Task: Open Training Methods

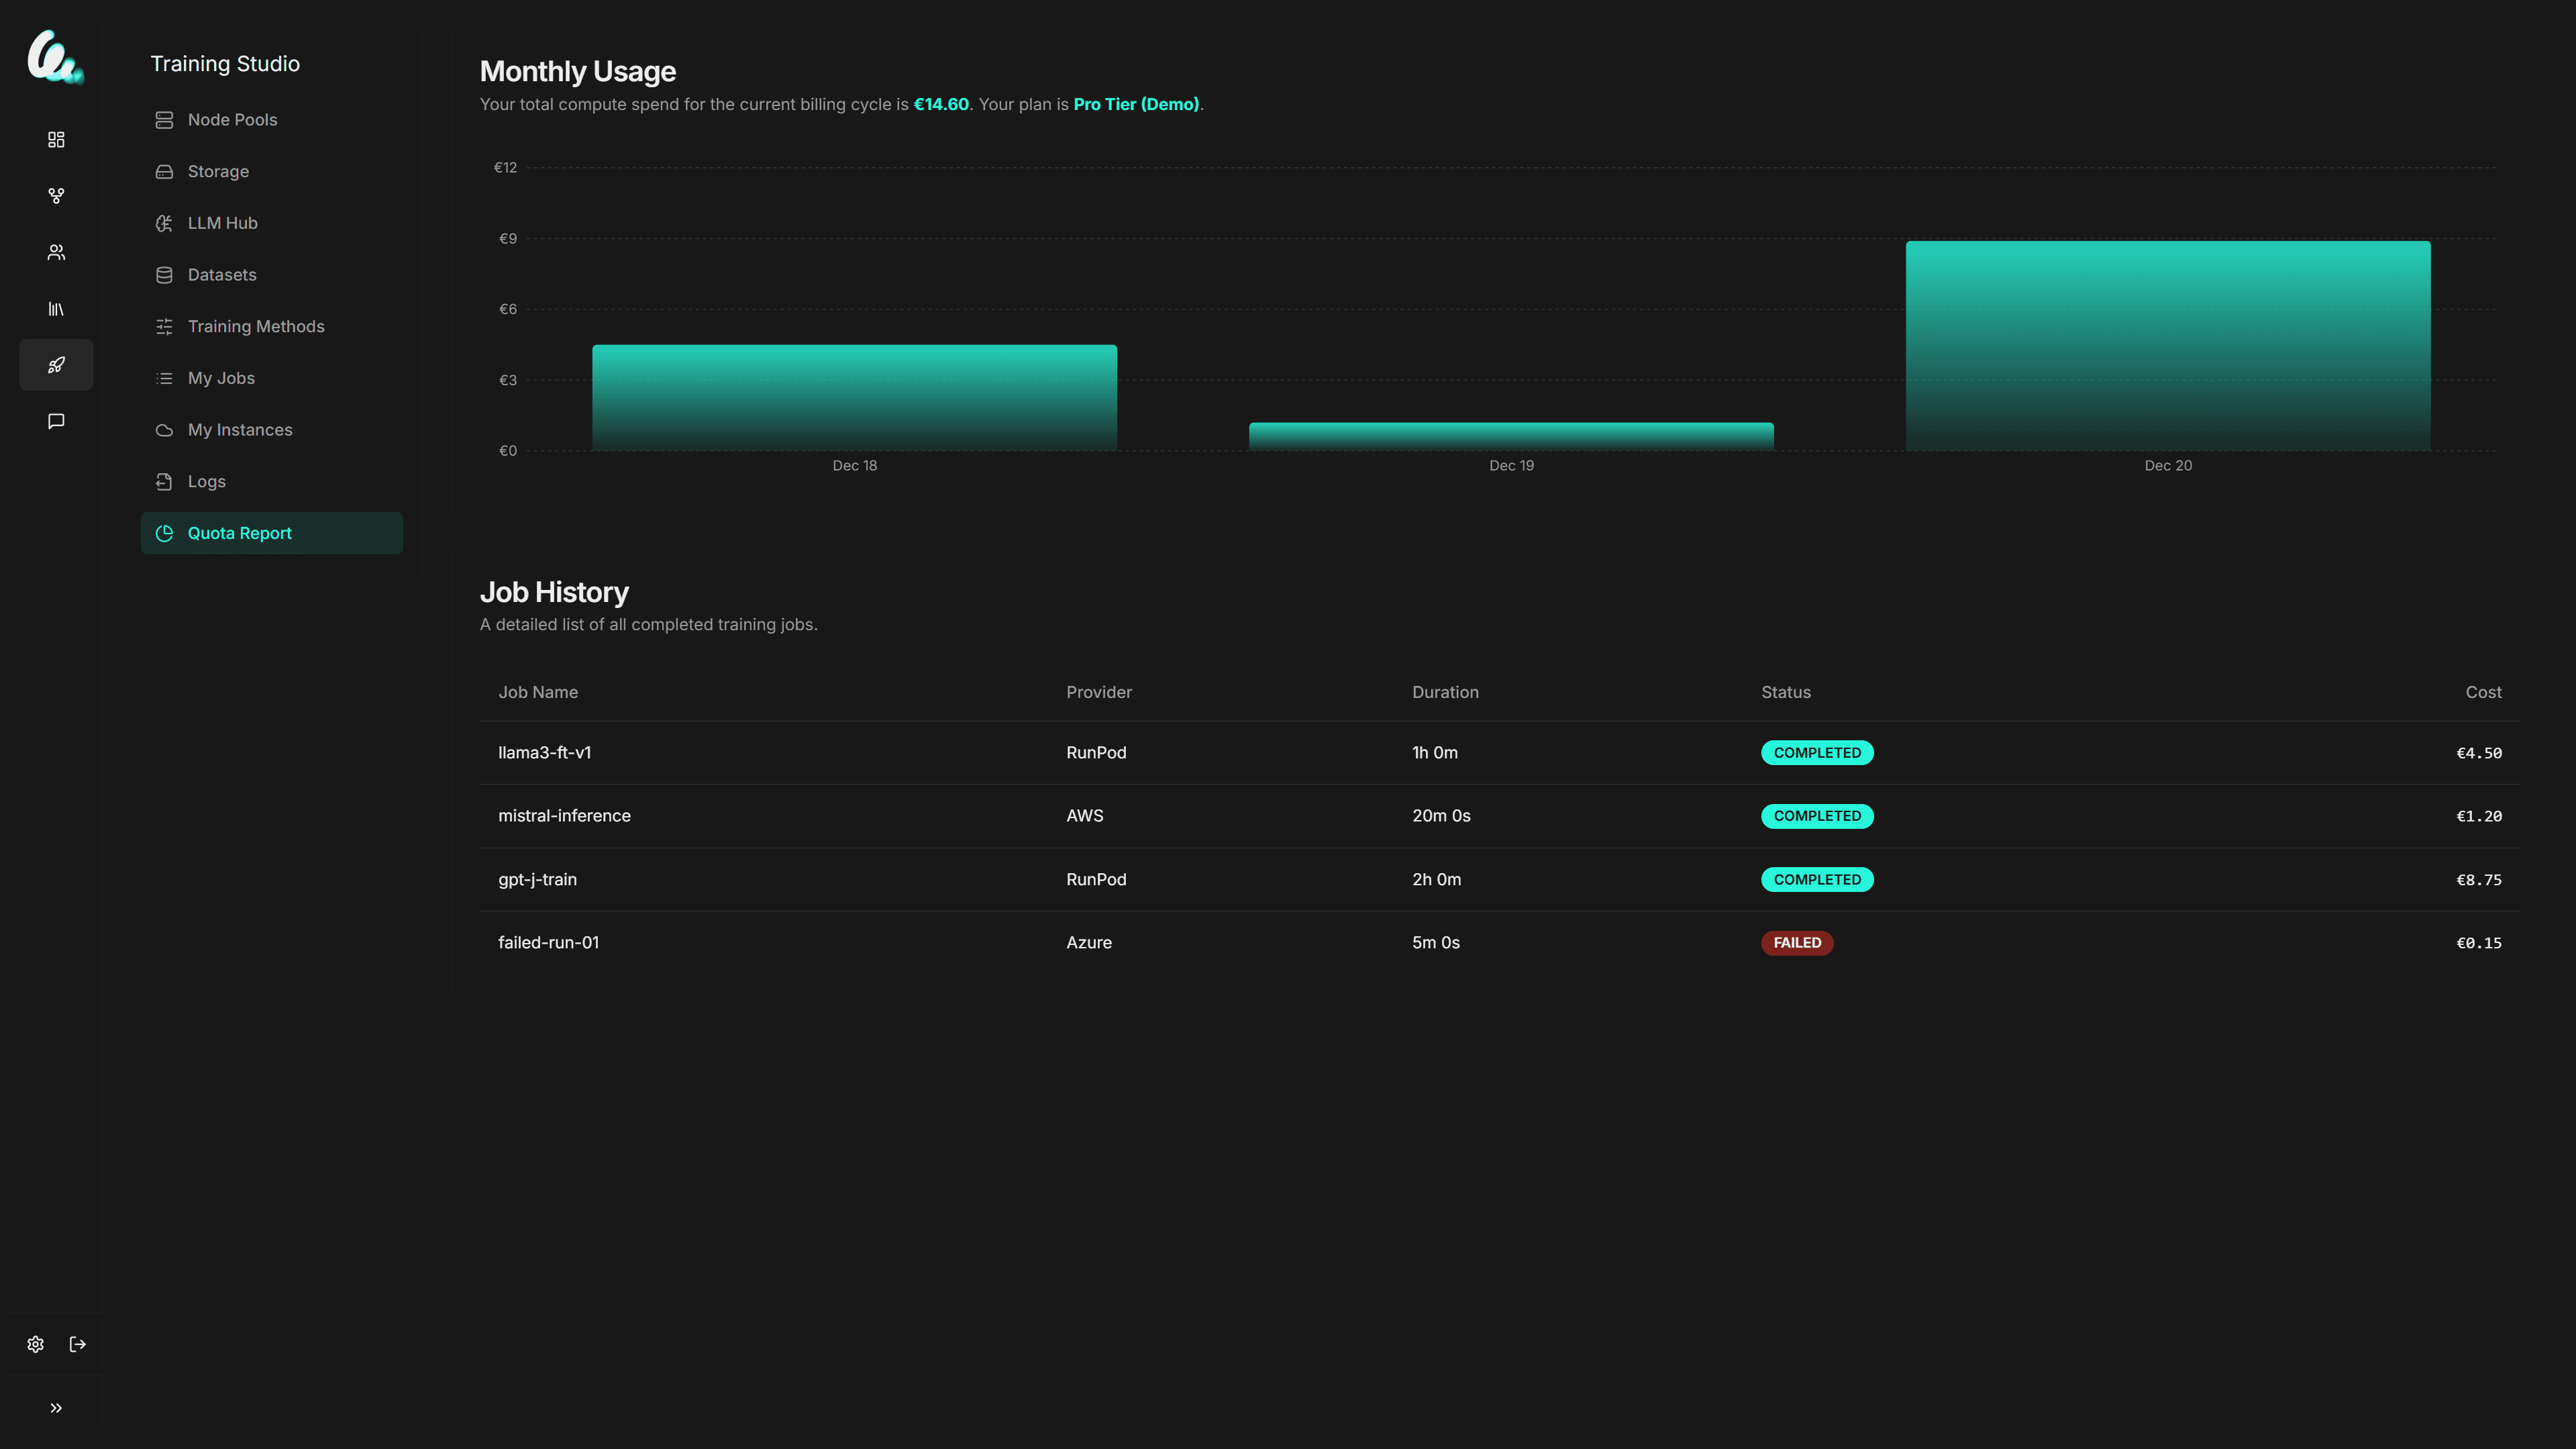Action: pos(256,326)
